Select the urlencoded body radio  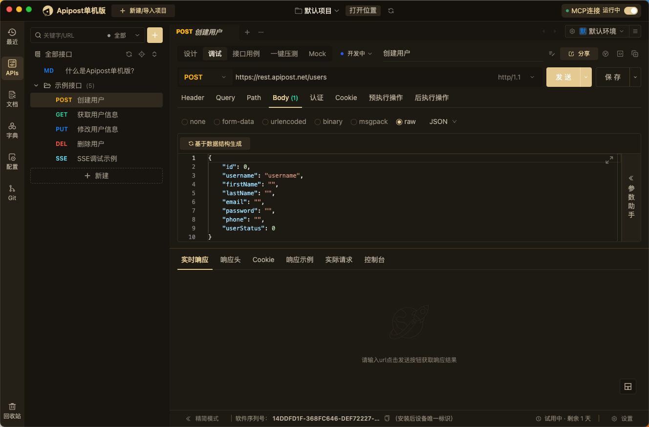[265, 122]
